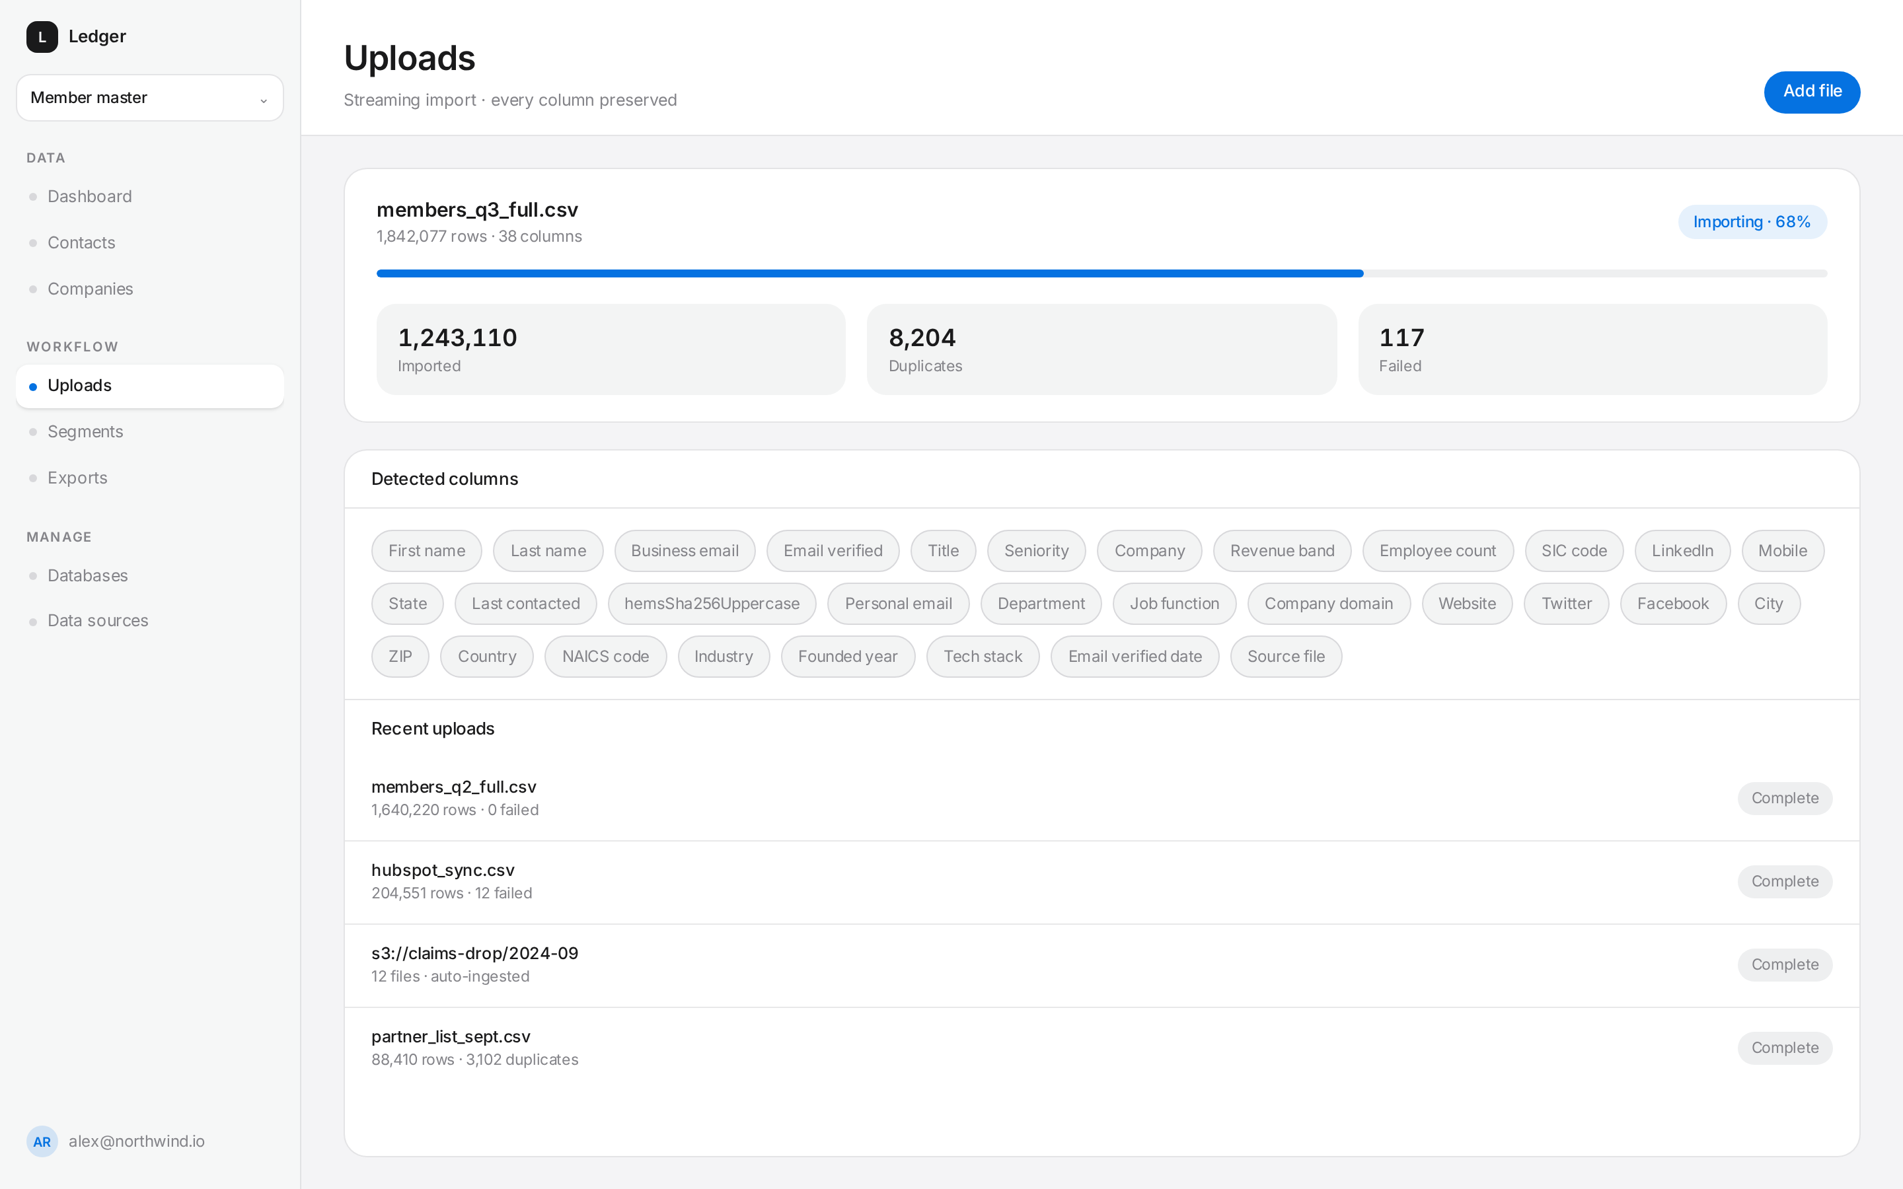Screen dimensions: 1903x1189
Task: Select the Last contacted column chip
Action: coord(525,604)
